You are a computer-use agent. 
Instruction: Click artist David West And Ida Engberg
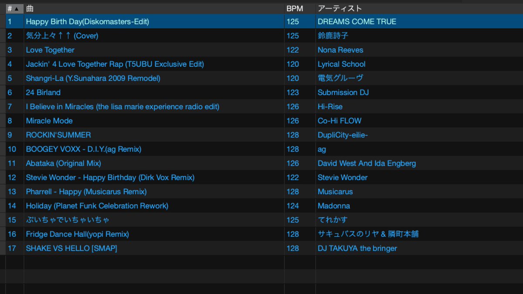click(x=367, y=163)
